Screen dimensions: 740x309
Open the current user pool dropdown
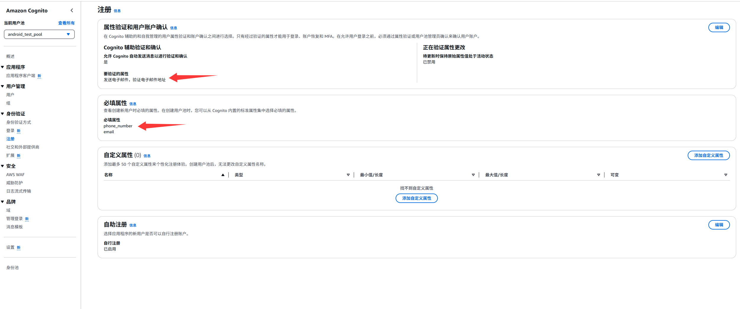(39, 34)
